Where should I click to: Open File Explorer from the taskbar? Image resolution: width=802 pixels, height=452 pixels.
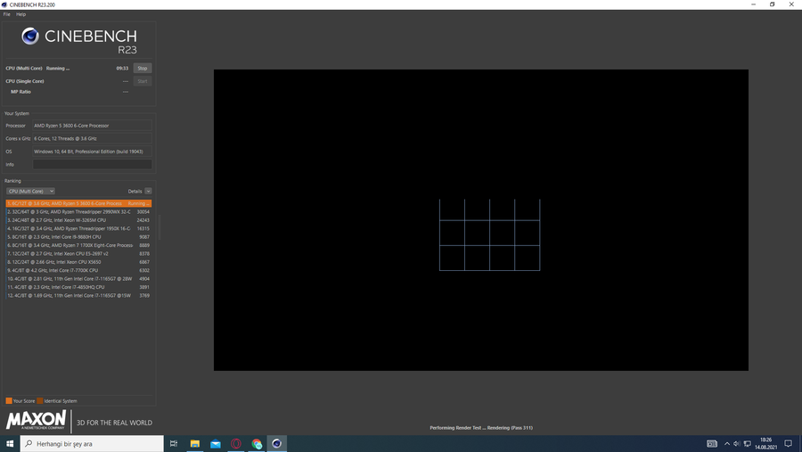coord(195,443)
